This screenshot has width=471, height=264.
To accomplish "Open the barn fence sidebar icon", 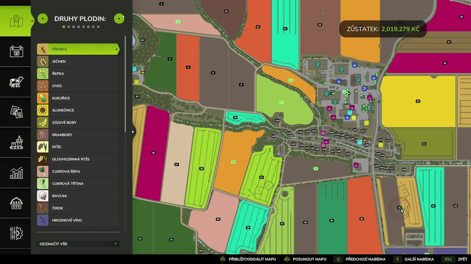I will point(15,203).
